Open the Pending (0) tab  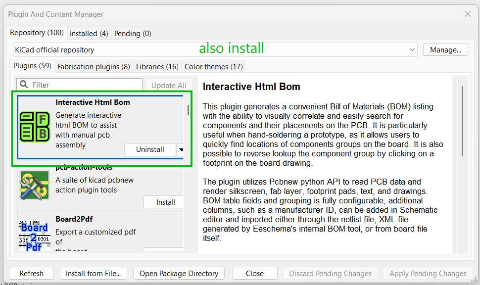(x=133, y=34)
